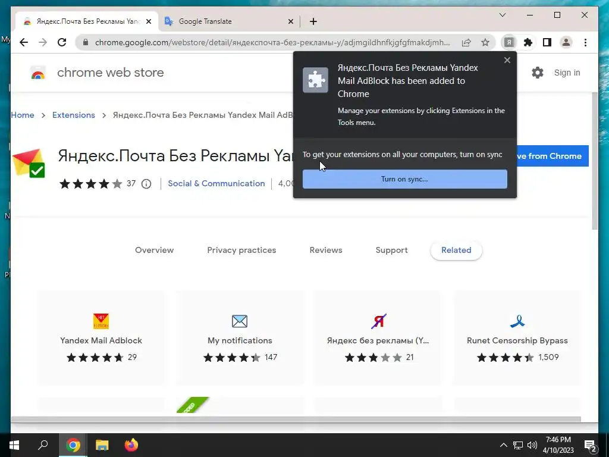The height and width of the screenshot is (457, 609).
Task: Open the Yandex Mail Adblock related card
Action: coord(101,338)
